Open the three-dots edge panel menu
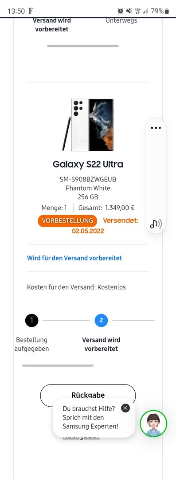Viewport: 176px width, 479px height. click(156, 128)
